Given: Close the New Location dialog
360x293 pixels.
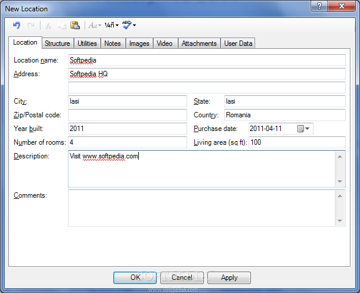Looking at the screenshot, I should click(342, 6).
